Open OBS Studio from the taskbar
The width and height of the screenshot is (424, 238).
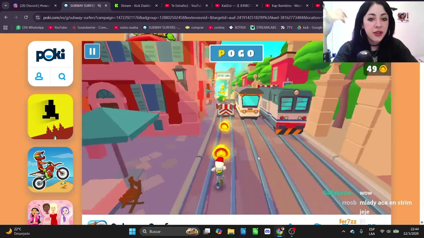(x=292, y=231)
